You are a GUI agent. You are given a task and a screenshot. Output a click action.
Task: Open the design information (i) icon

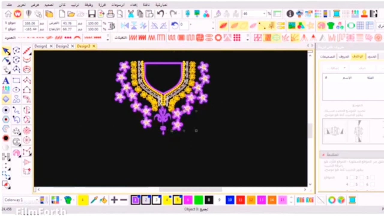tap(290, 14)
